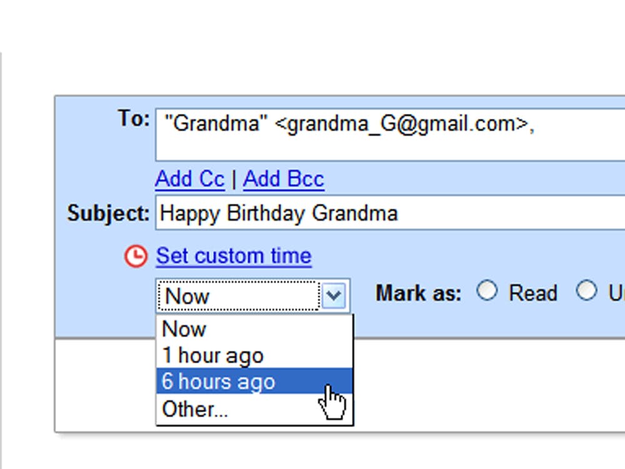Click the Mark as: label
This screenshot has height=469, width=625.
[419, 293]
